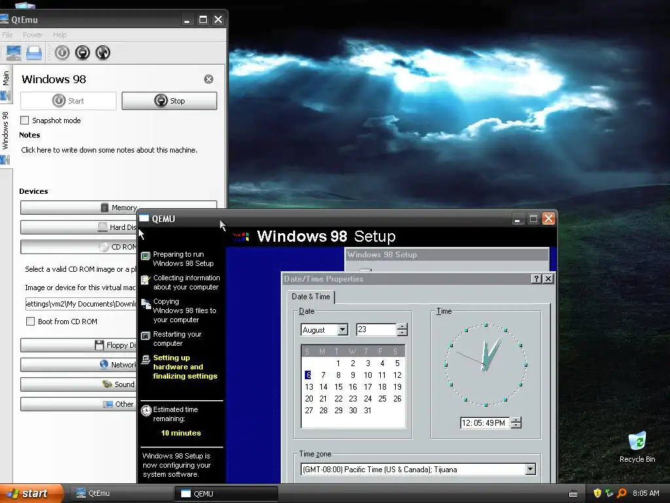Click the help question mark in Date/Time Properties
The image size is (670, 503).
point(537,279)
